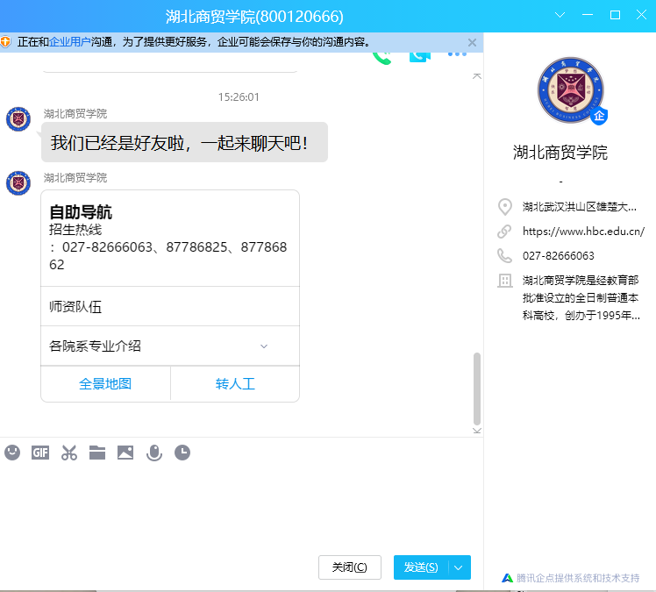Image resolution: width=656 pixels, height=592 pixels.
Task: Click the 企业用户 link in the banner
Action: [x=70, y=42]
